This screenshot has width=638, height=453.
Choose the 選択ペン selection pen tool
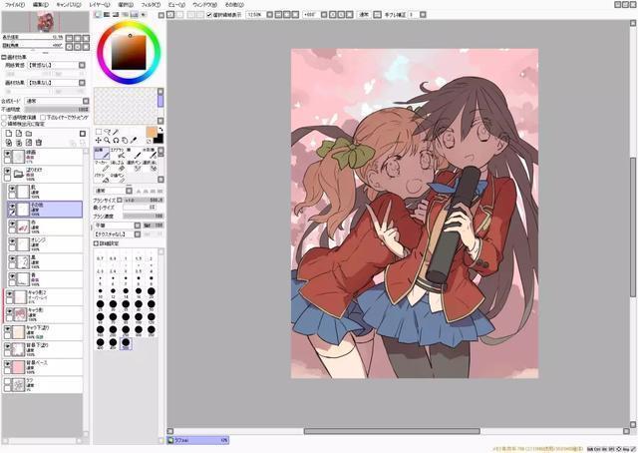(134, 166)
